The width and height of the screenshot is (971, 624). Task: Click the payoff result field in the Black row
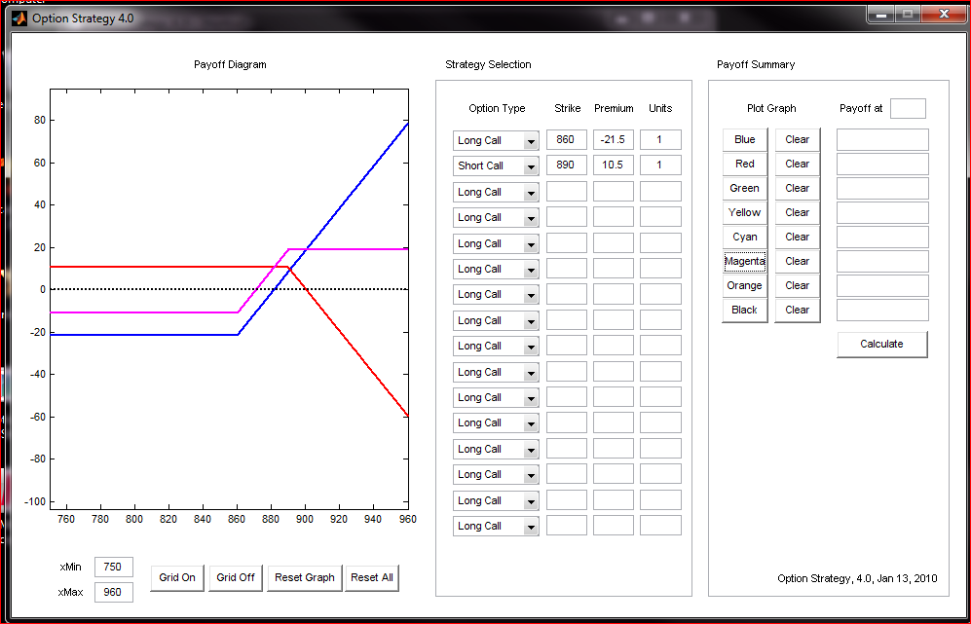click(882, 311)
